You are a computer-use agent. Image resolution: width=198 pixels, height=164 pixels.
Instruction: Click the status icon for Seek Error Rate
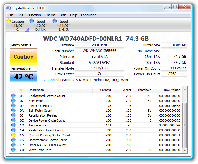click(x=13, y=101)
